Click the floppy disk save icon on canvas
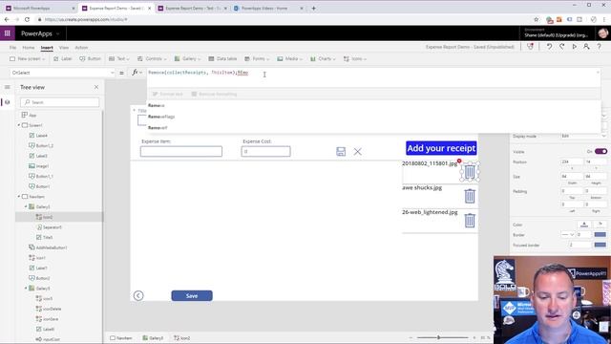This screenshot has height=344, width=611. click(x=341, y=151)
